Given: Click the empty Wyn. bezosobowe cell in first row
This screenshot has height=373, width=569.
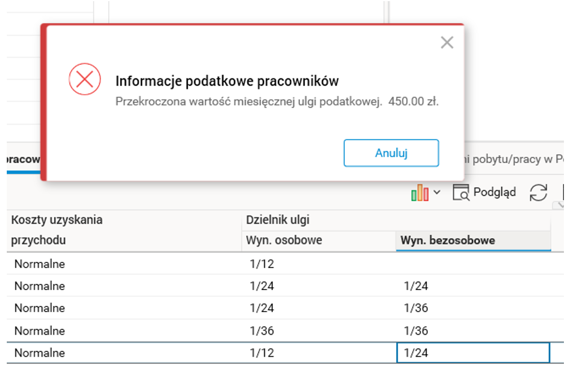Looking at the screenshot, I should click(x=473, y=264).
